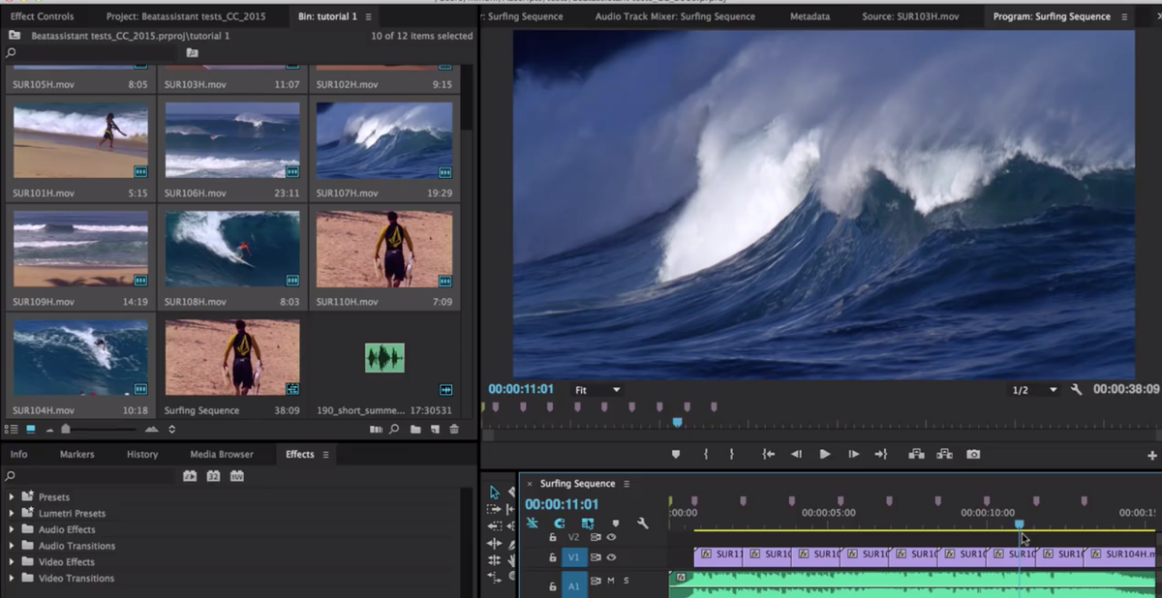The image size is (1162, 598).
Task: Switch Project bin to list view
Action: 12,429
